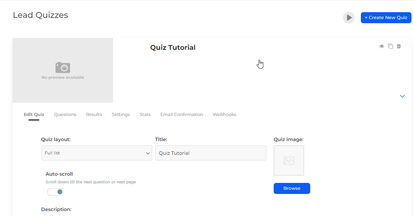Click the preview eye icon for Quiz Tutorial
This screenshot has width=413, height=216.
coord(381,46)
